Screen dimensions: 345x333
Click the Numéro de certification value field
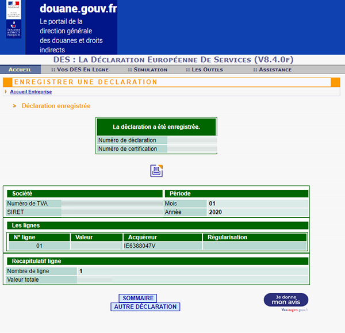(191, 149)
